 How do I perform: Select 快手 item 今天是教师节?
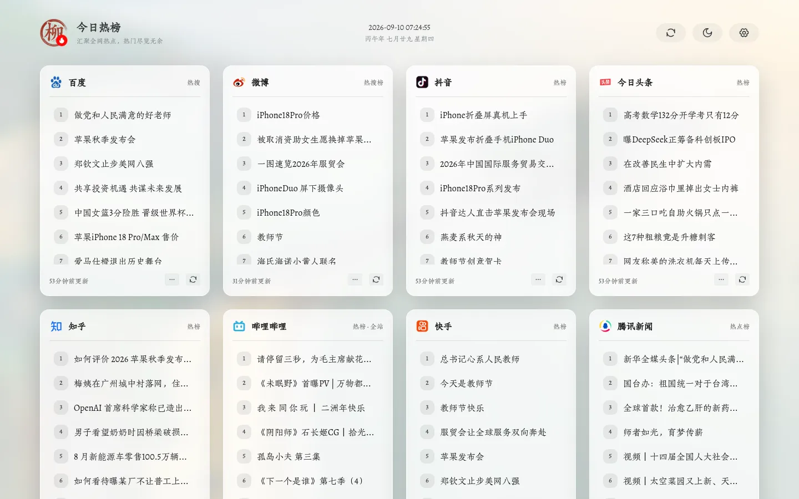[467, 383]
